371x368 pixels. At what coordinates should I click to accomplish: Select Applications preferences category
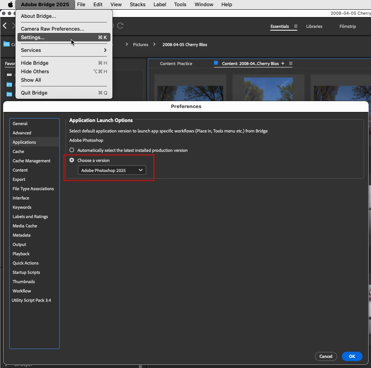point(35,142)
